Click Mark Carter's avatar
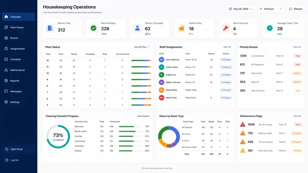This screenshot has width=308, height=173. pos(161,97)
